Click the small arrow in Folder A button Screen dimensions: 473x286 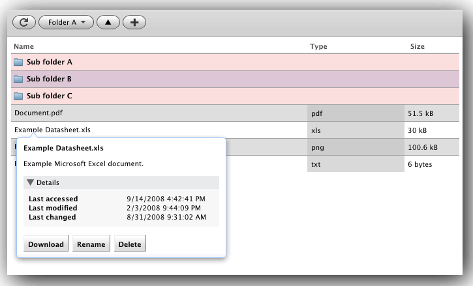(84, 22)
